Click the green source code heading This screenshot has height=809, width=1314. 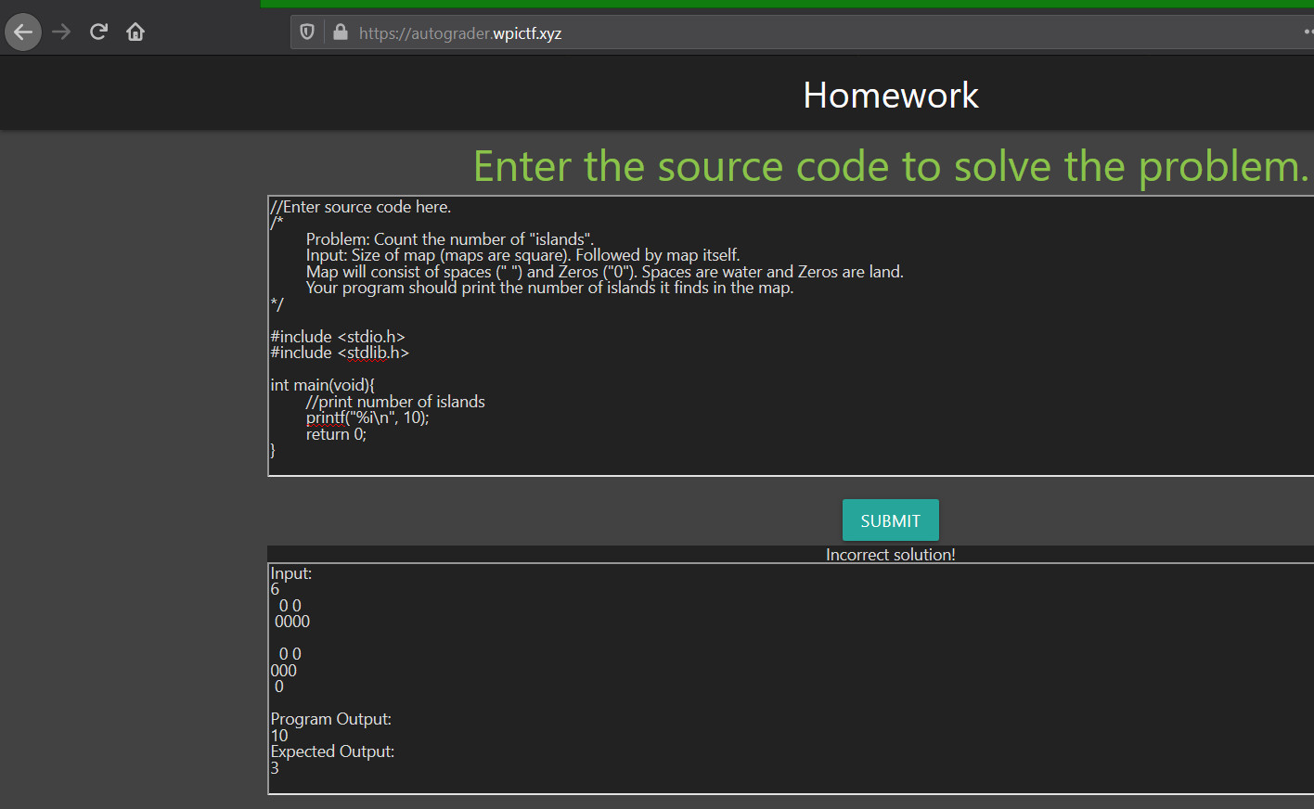click(x=890, y=167)
